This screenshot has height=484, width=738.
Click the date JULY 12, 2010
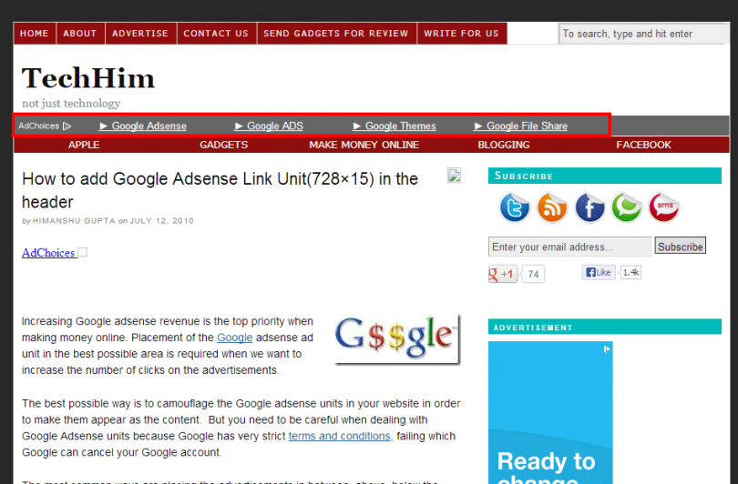tap(161, 221)
